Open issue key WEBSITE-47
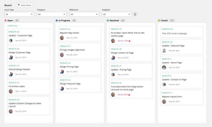 (x=65, y=46)
